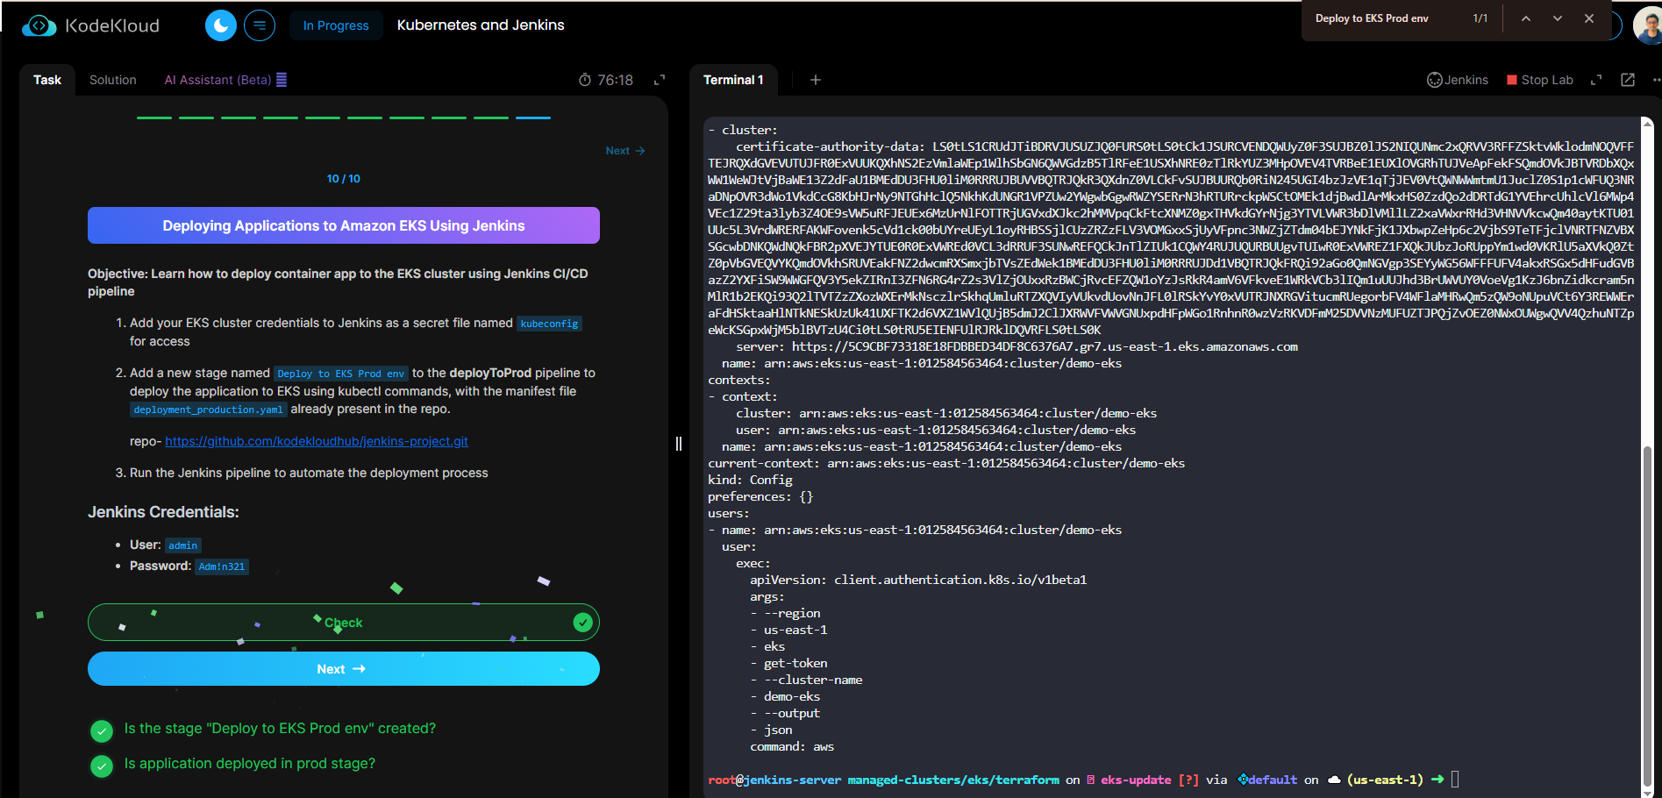Click 'Is application deployed in prod stage?' text
The image size is (1662, 798).
pos(250,764)
